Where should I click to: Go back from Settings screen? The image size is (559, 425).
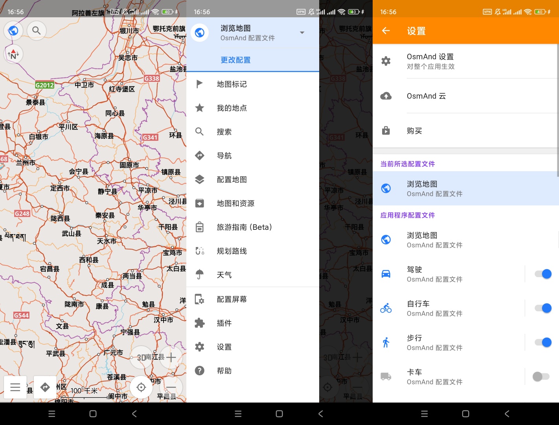[386, 31]
